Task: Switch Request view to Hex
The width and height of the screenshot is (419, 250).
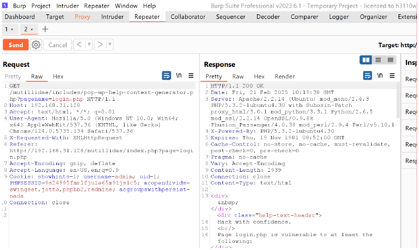Action: (58, 77)
